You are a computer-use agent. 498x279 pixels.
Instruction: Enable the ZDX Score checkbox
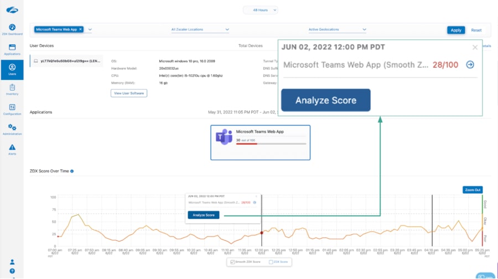pyautogui.click(x=271, y=262)
